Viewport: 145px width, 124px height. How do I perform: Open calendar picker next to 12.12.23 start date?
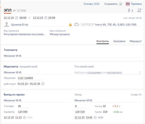(17, 18)
